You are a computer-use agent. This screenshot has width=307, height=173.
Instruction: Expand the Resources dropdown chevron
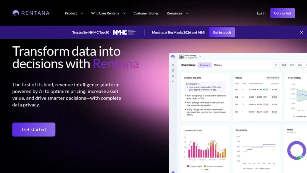pyautogui.click(x=187, y=13)
